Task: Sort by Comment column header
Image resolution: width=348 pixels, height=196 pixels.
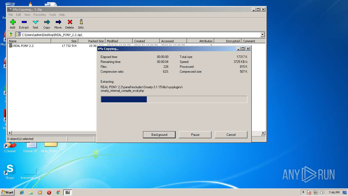Action: (x=253, y=41)
